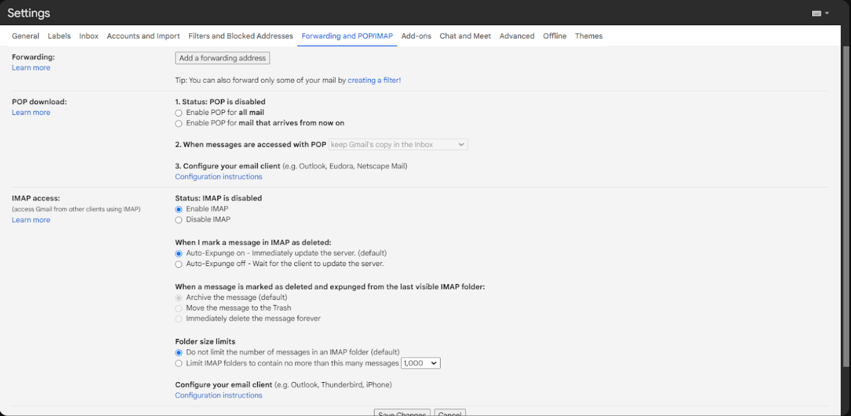Click the Save Changes button
The height and width of the screenshot is (416, 851).
point(402,413)
